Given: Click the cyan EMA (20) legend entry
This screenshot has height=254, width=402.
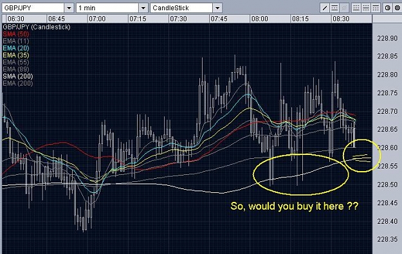Looking at the screenshot, I should (16, 48).
